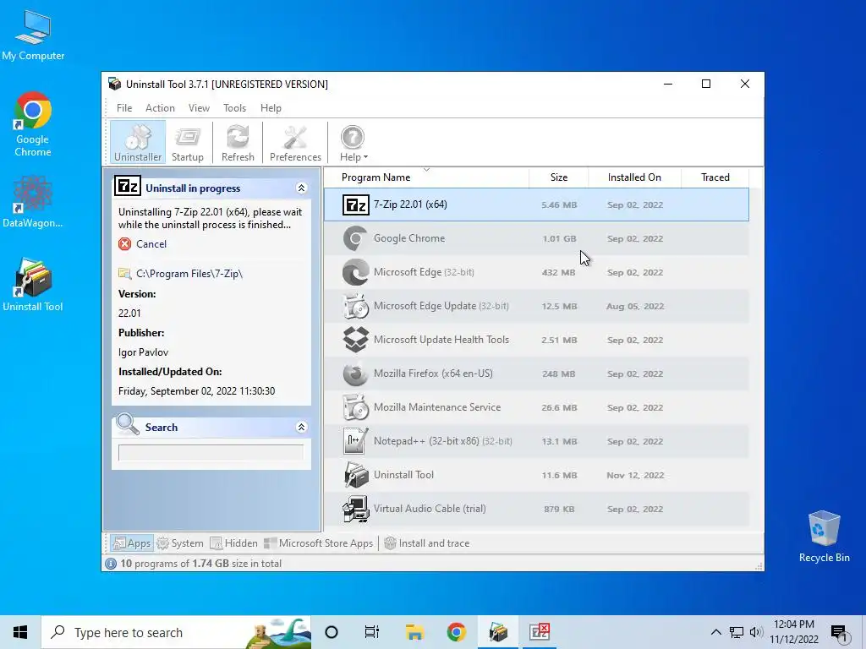Open the File menu
This screenshot has width=866, height=649.
coord(123,107)
